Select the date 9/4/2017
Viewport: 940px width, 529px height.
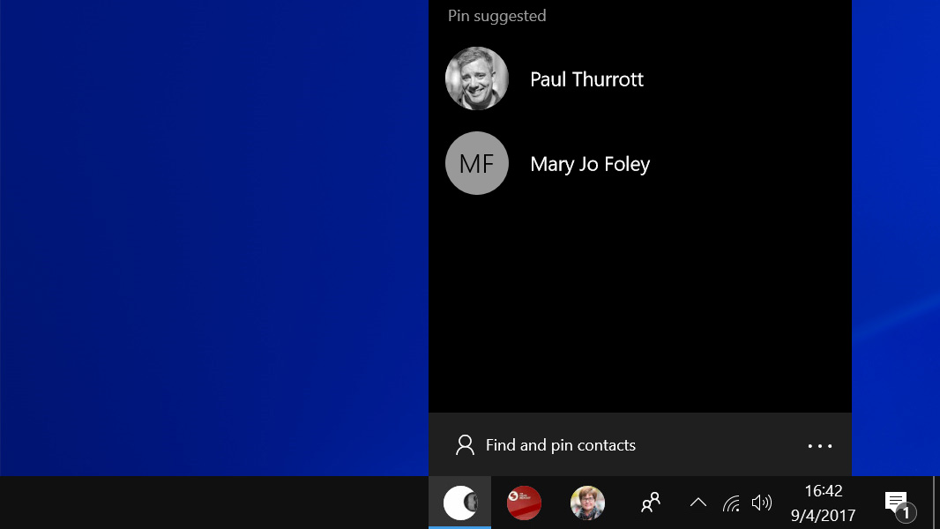tap(823, 515)
